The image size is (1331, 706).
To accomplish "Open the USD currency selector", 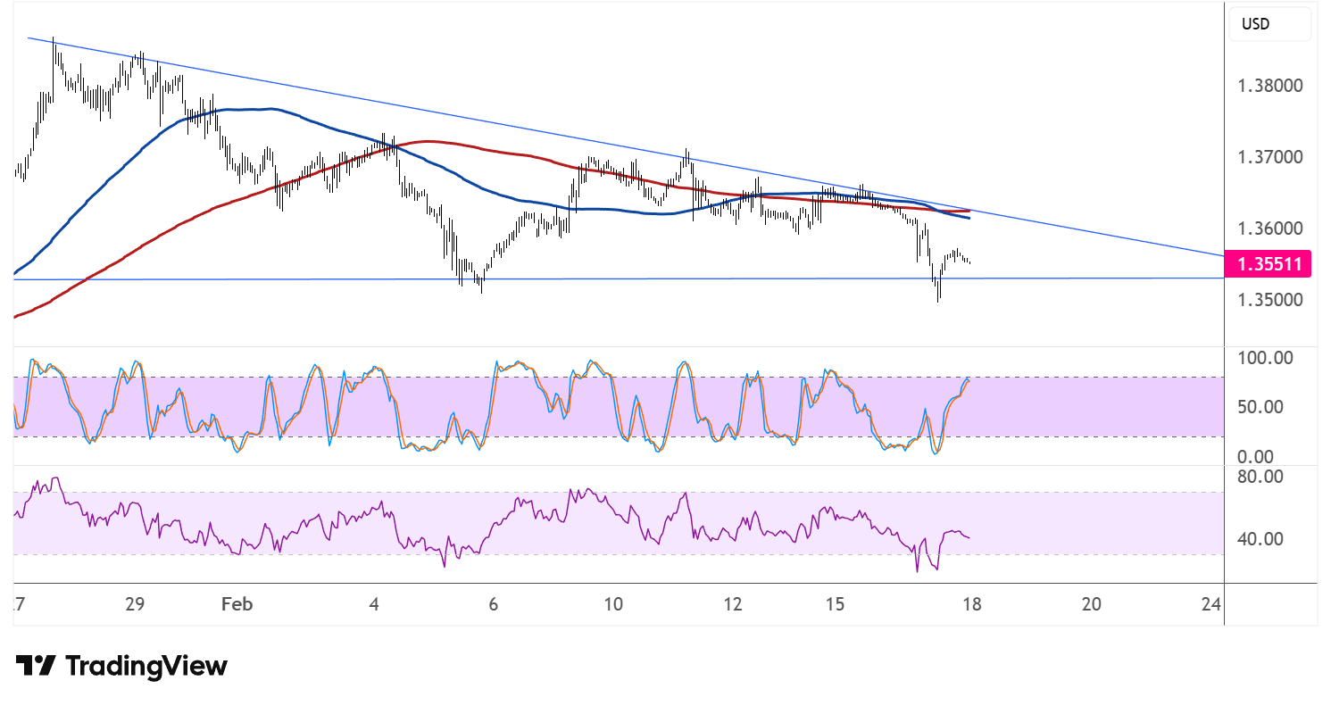I will pos(1270,24).
